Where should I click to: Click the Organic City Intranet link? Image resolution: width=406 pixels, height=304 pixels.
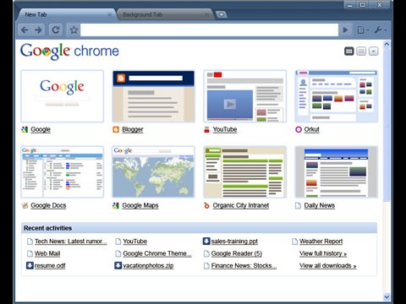[x=241, y=205]
